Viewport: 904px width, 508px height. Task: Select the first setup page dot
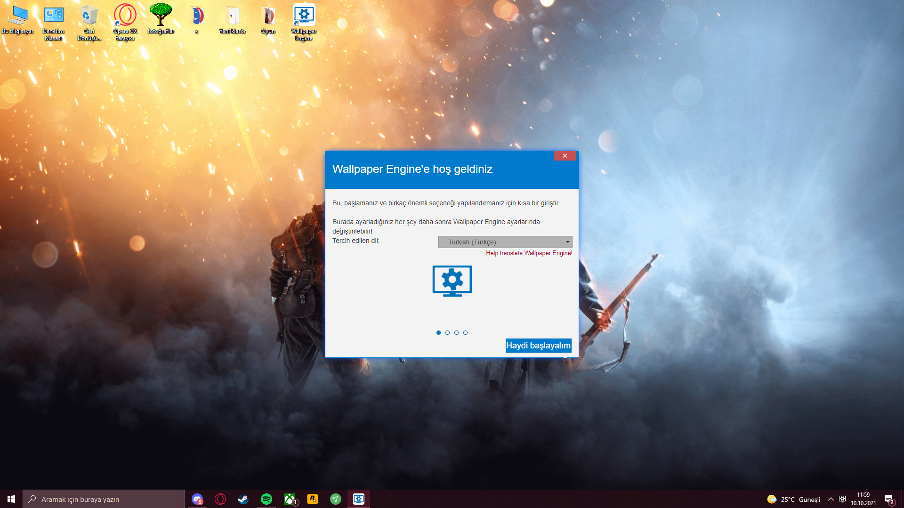coord(438,333)
